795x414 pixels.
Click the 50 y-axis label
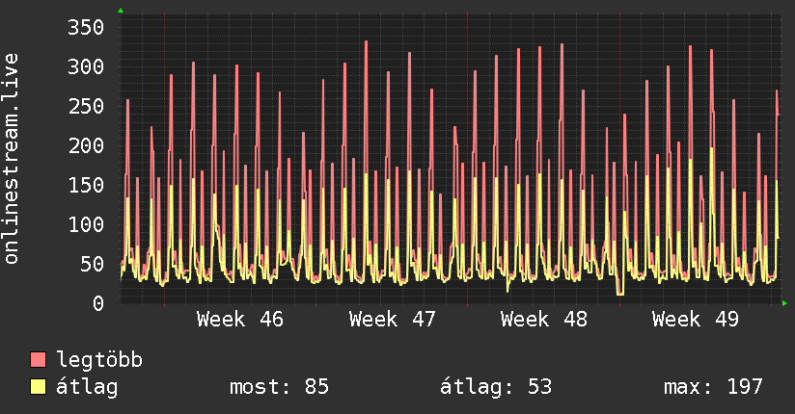click(92, 264)
